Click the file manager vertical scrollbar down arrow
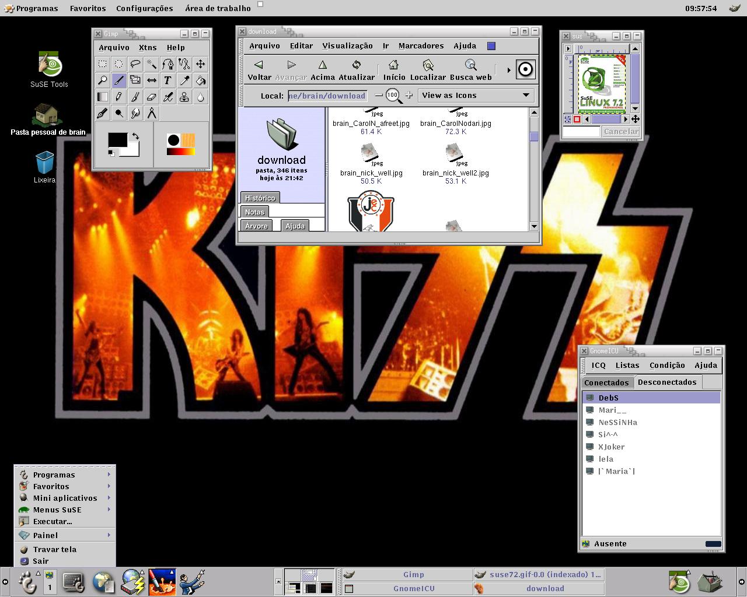The height and width of the screenshot is (597, 747). coord(534,226)
